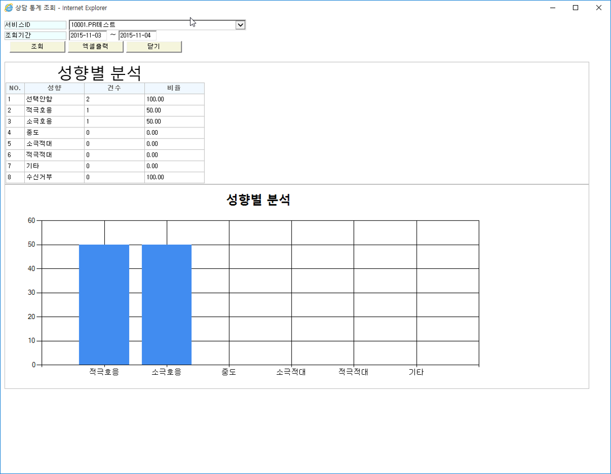Click the 비율 column header
The height and width of the screenshot is (474, 611).
click(x=174, y=88)
